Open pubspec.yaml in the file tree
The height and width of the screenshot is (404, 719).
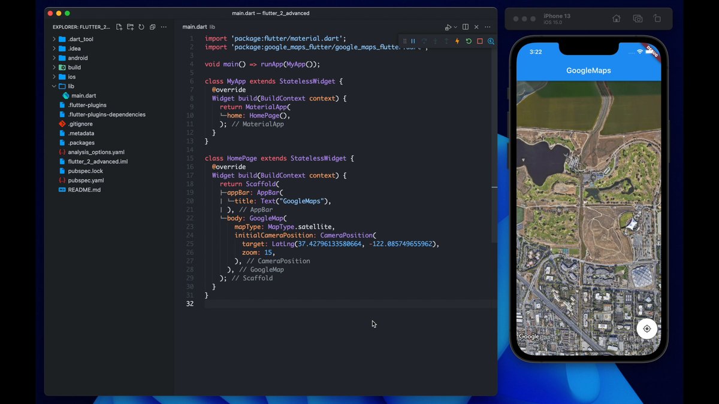pyautogui.click(x=86, y=180)
